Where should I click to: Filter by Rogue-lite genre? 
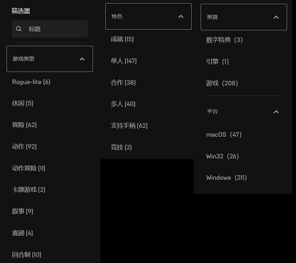tap(31, 82)
